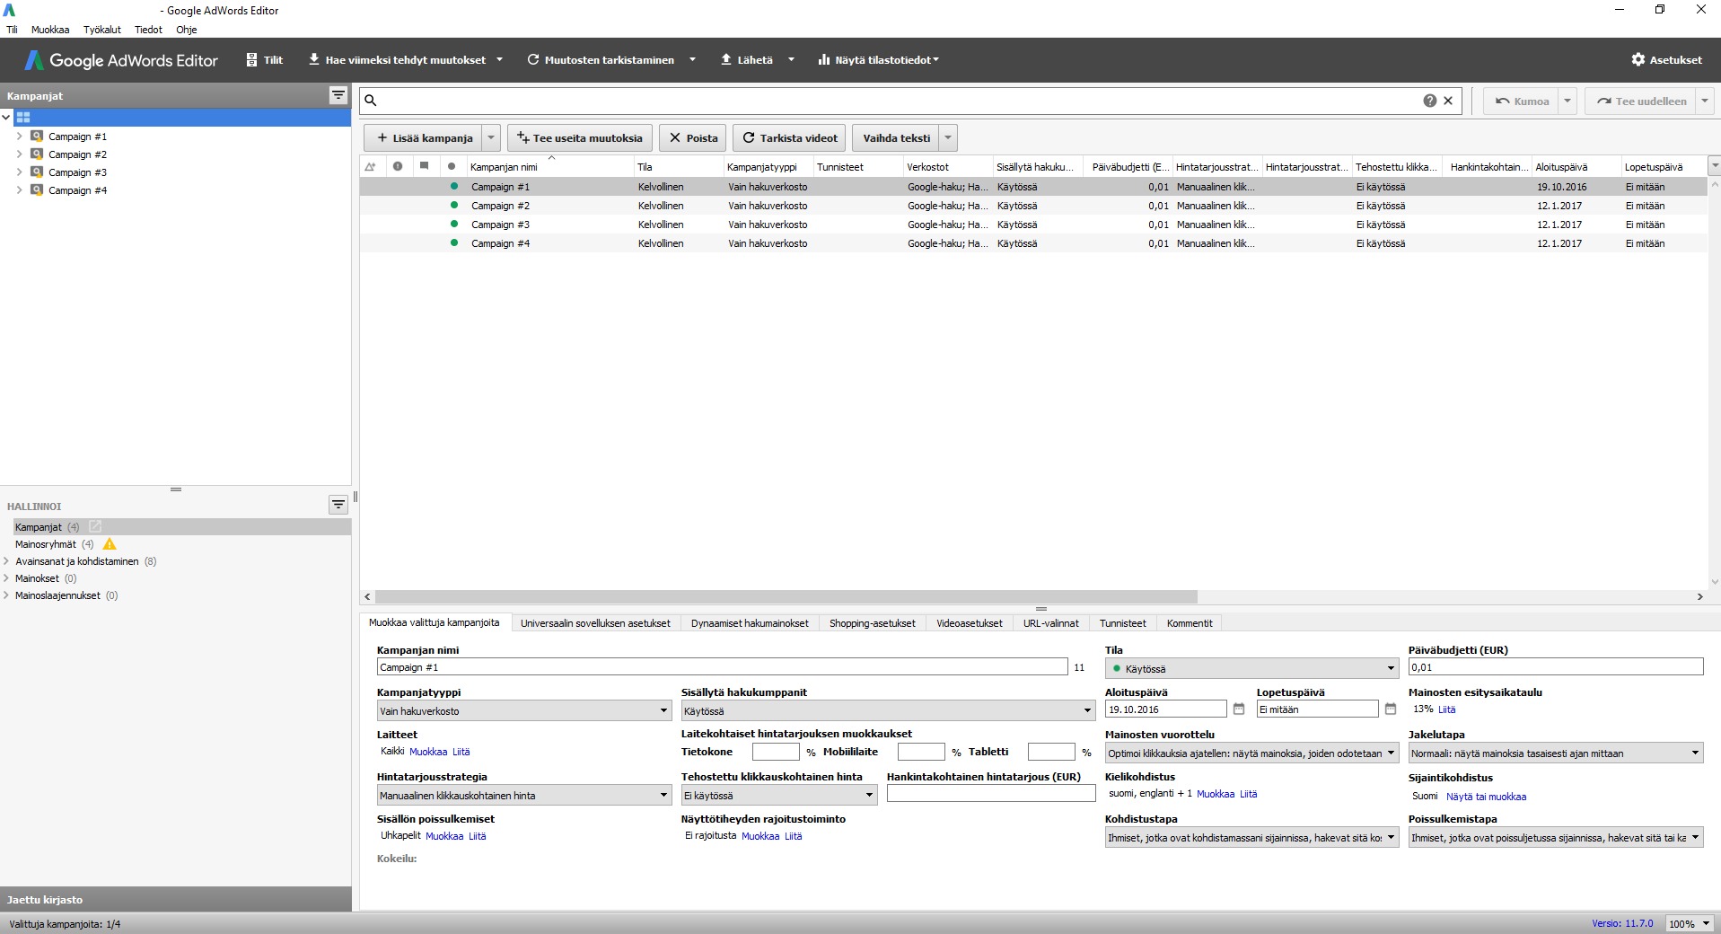Collapse the account root tree node
The image size is (1721, 934).
coord(6,118)
